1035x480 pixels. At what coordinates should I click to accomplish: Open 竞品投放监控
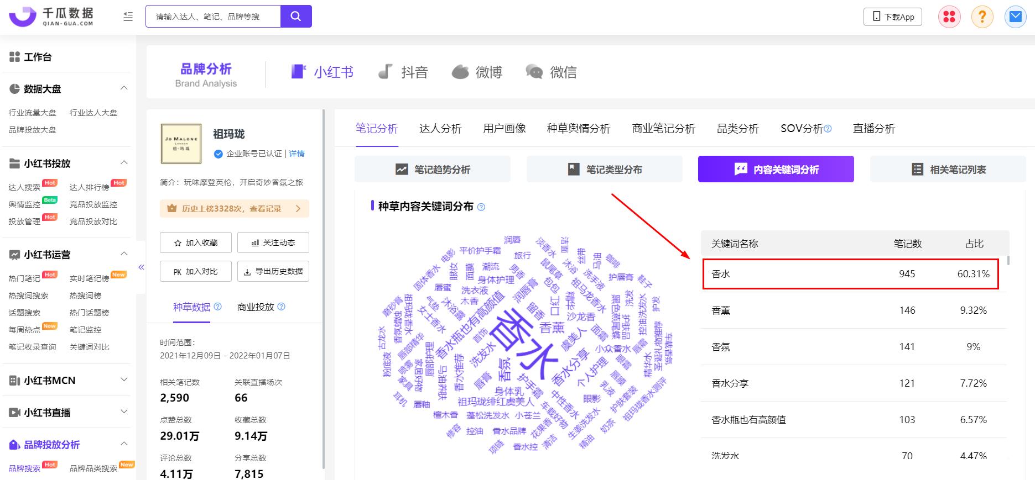(x=93, y=204)
